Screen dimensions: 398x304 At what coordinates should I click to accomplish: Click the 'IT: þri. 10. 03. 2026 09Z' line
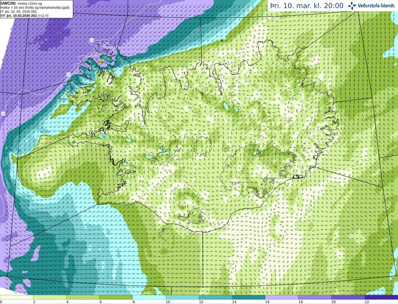click(19, 12)
